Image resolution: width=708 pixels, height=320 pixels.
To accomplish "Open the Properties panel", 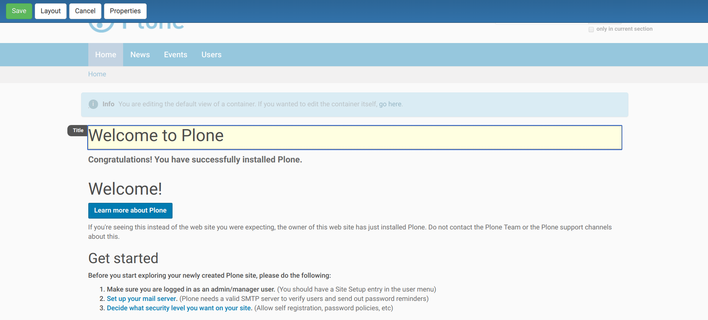I will pyautogui.click(x=125, y=11).
